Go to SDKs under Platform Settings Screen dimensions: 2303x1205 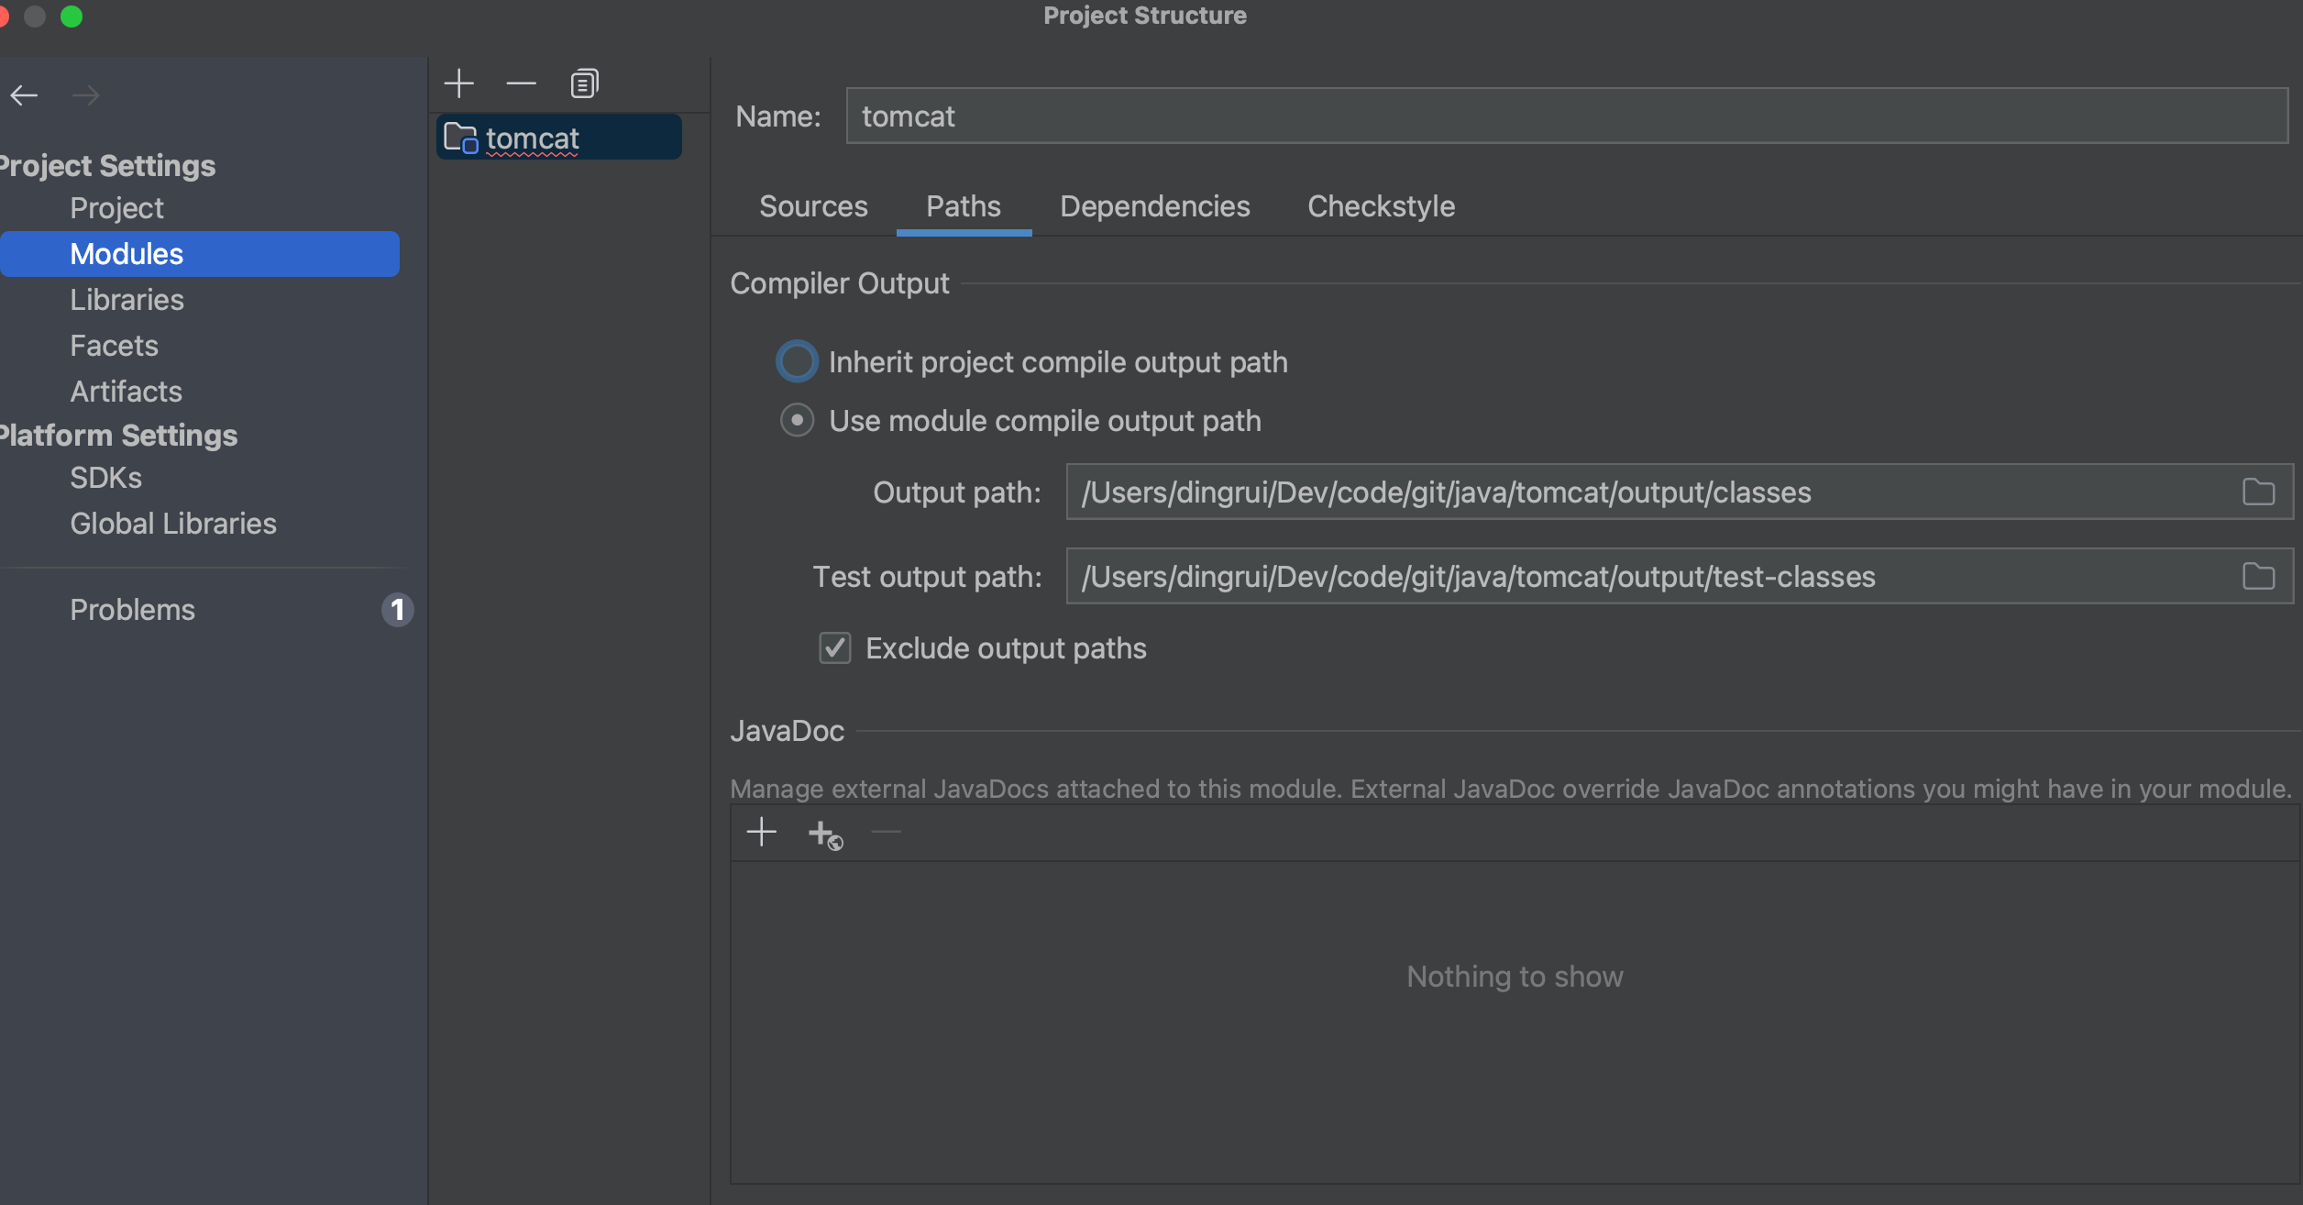click(x=105, y=478)
